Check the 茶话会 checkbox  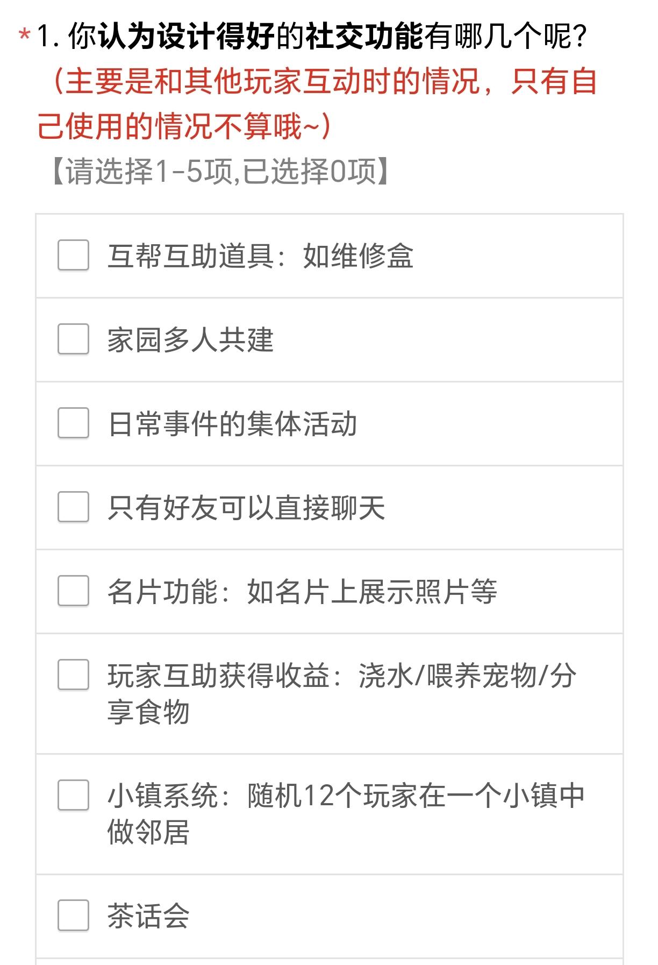point(73,915)
